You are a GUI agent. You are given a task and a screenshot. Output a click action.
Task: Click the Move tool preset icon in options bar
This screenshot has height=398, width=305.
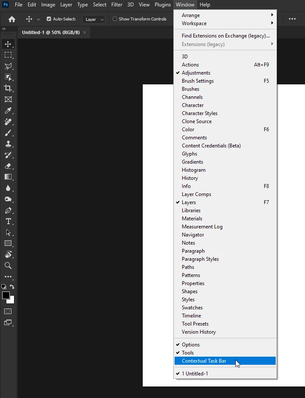29,19
